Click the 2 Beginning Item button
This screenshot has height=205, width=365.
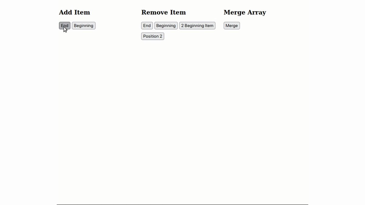pos(197,26)
